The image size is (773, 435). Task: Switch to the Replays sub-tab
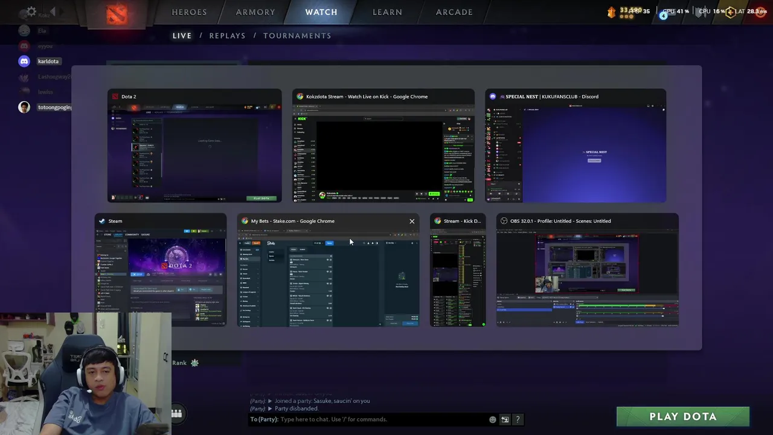click(227, 36)
